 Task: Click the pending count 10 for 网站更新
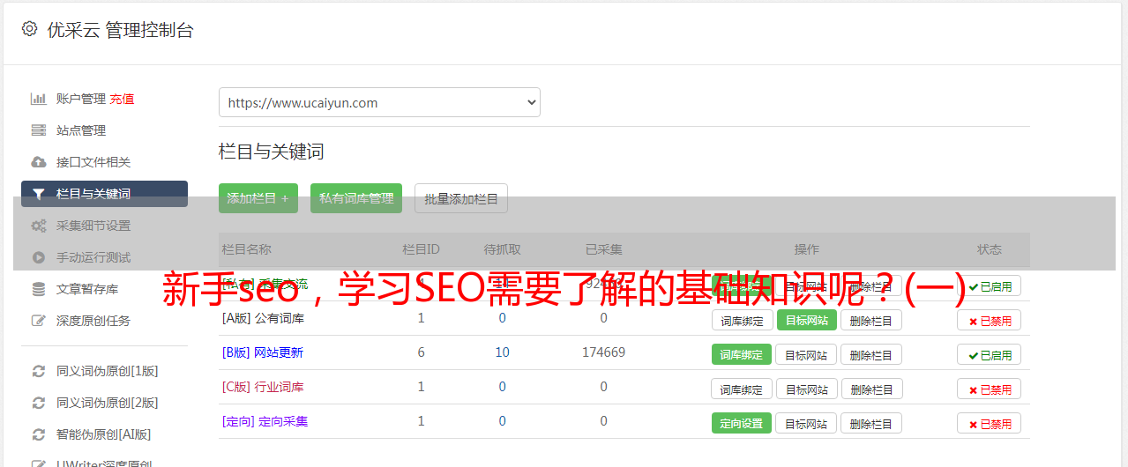[502, 352]
